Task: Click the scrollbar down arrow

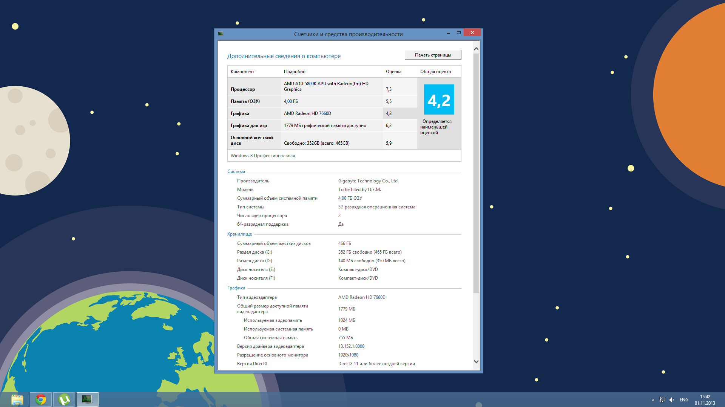Action: coord(476,361)
